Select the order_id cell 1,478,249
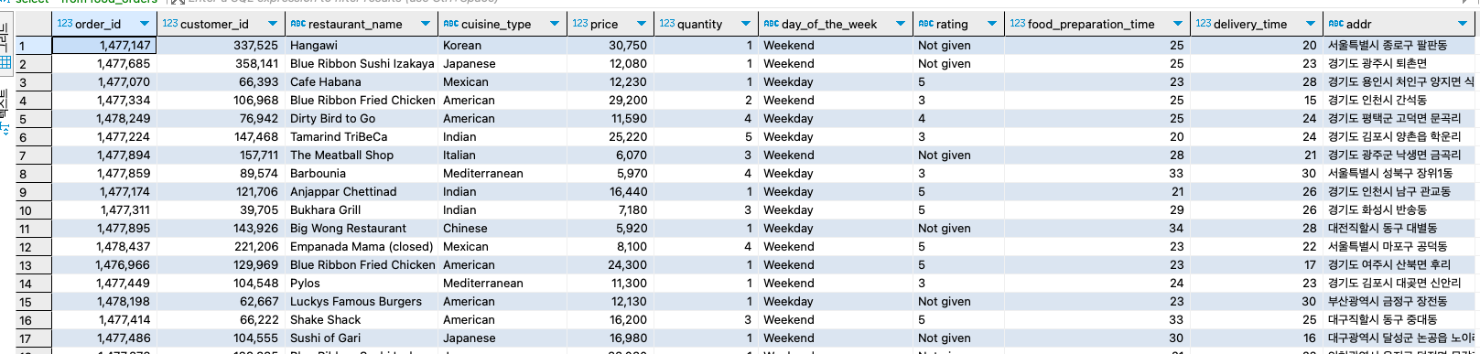This screenshot has height=354, width=1480. pyautogui.click(x=104, y=118)
